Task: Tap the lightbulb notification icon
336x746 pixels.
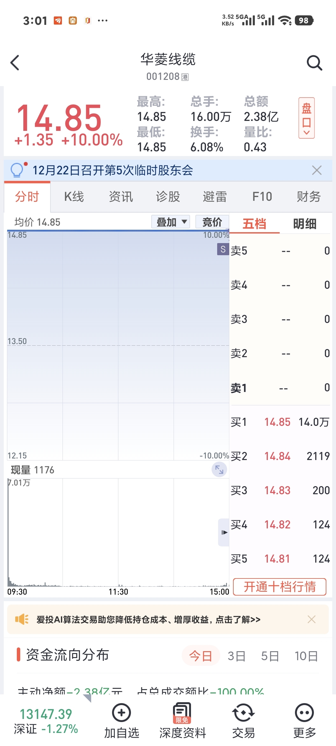Action: pos(17,170)
